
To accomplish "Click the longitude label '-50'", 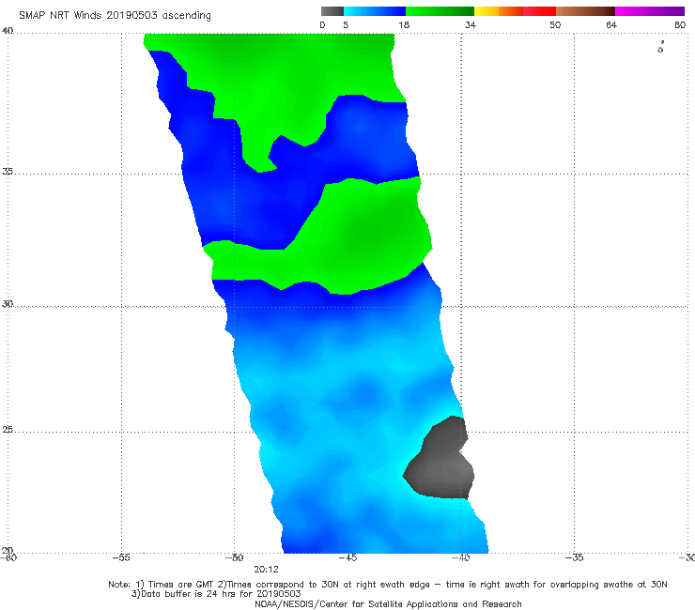I will 235,557.
